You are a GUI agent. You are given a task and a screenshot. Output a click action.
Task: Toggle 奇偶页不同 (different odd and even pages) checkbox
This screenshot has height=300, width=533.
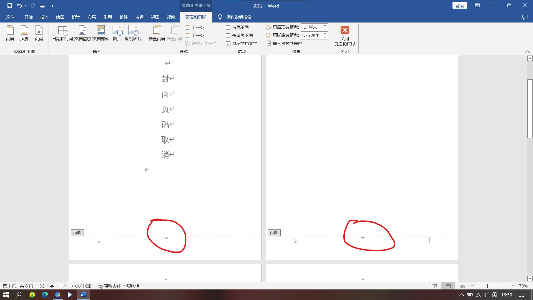tap(228, 36)
